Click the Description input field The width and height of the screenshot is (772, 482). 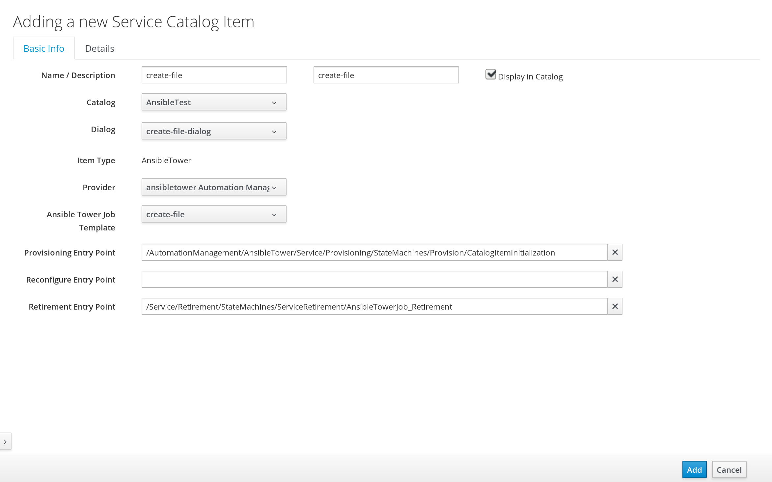coord(386,75)
